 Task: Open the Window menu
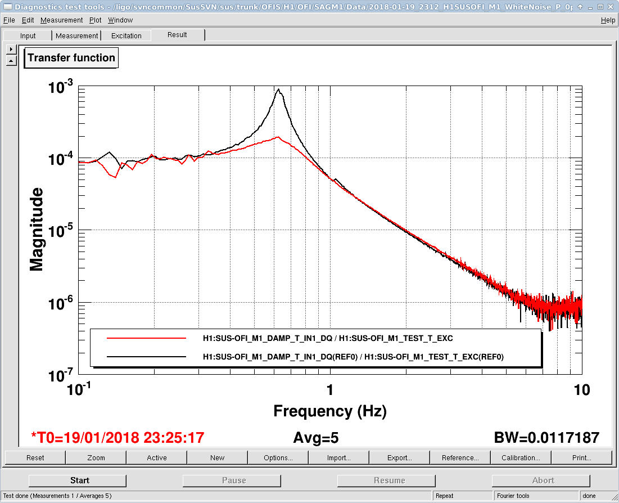tap(120, 20)
